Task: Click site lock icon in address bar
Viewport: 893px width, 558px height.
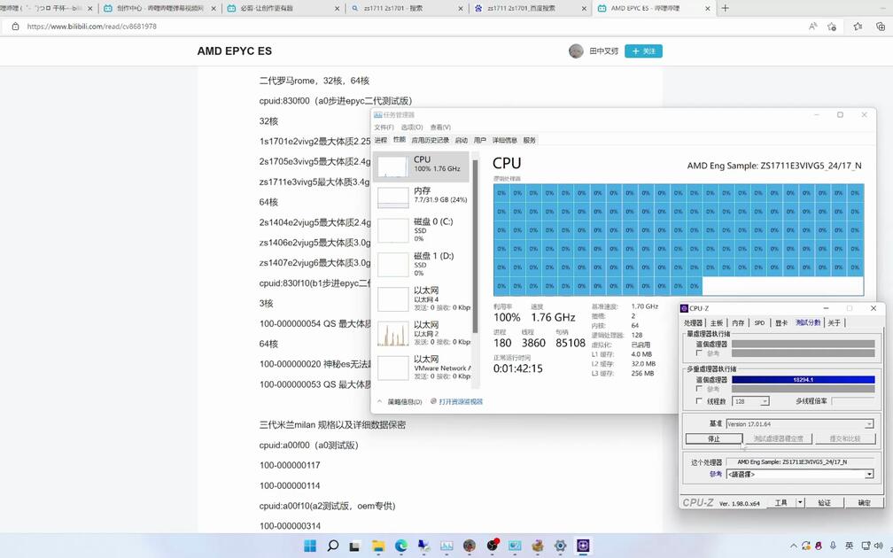Action: click(x=15, y=27)
